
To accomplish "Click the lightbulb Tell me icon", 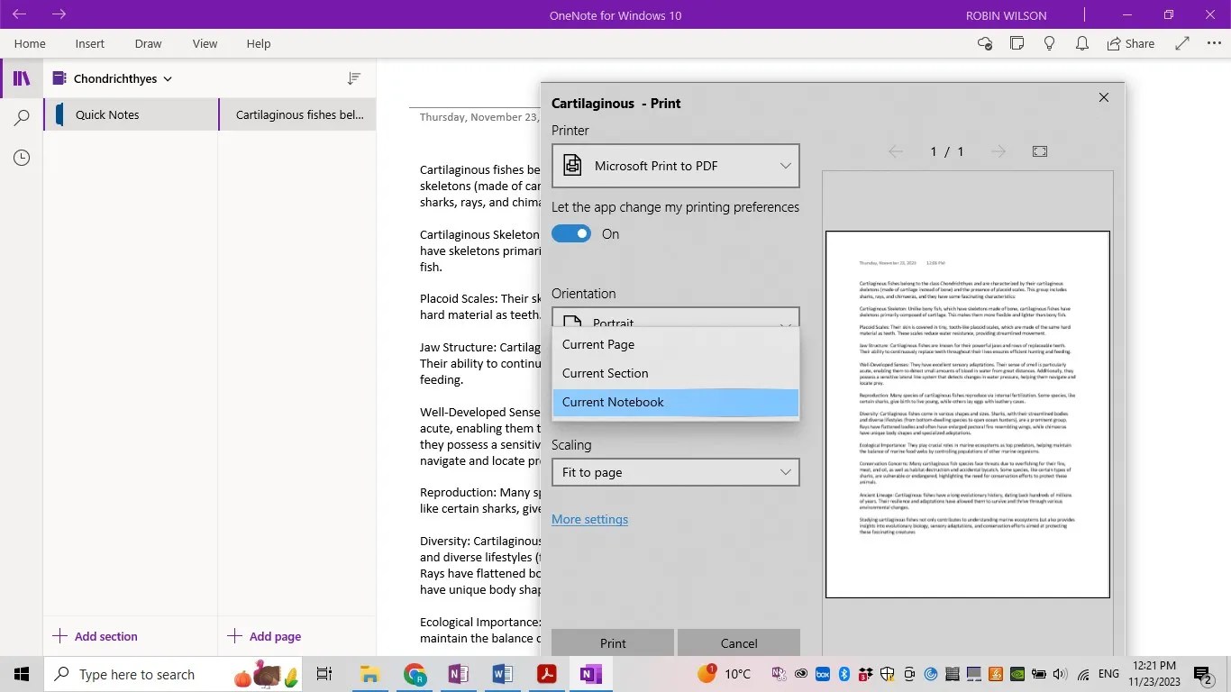I will click(x=1049, y=43).
